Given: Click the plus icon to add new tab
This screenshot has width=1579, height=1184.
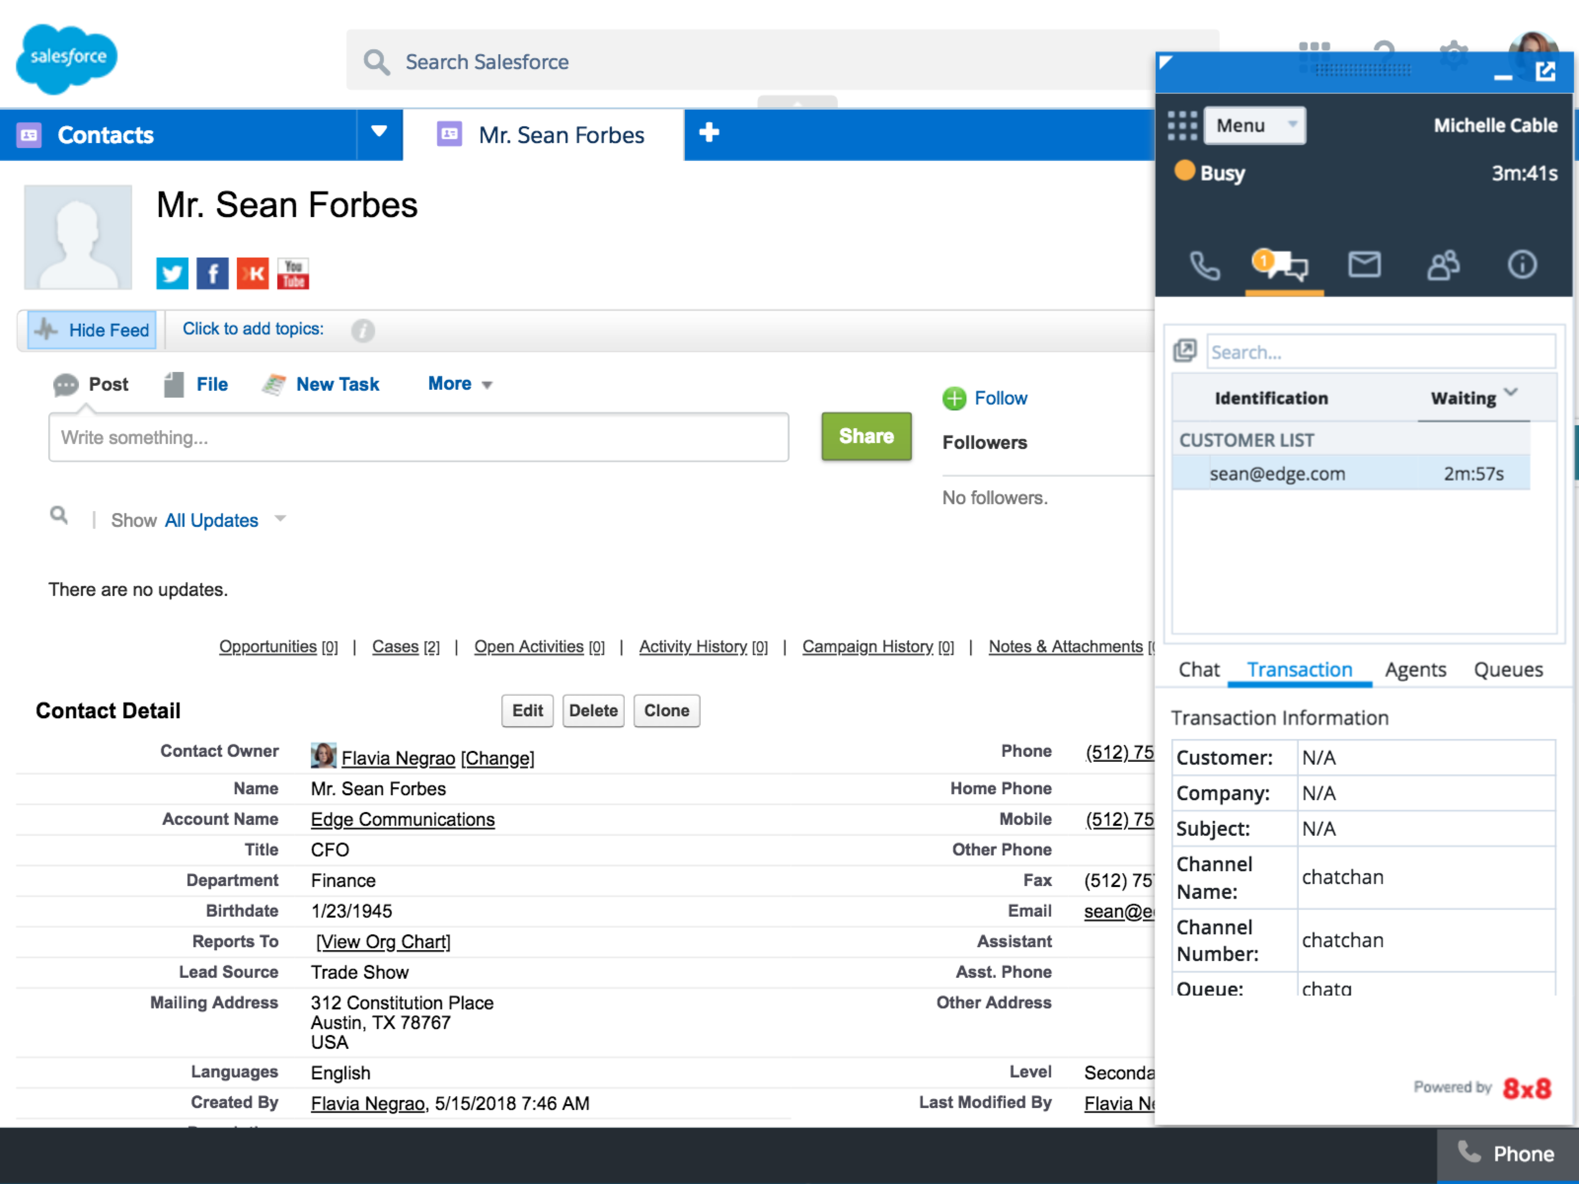Looking at the screenshot, I should click(709, 133).
